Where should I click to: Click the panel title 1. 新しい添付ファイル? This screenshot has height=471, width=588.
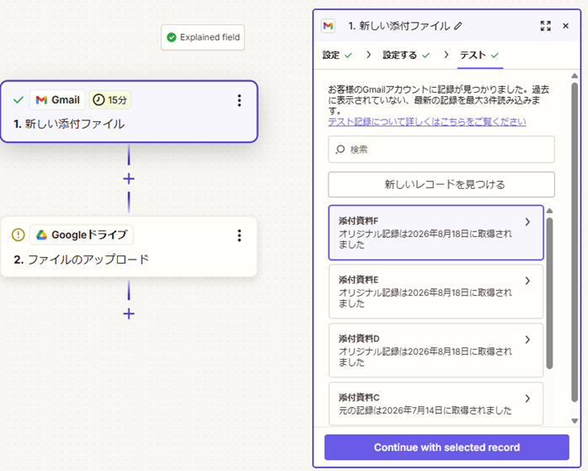399,26
